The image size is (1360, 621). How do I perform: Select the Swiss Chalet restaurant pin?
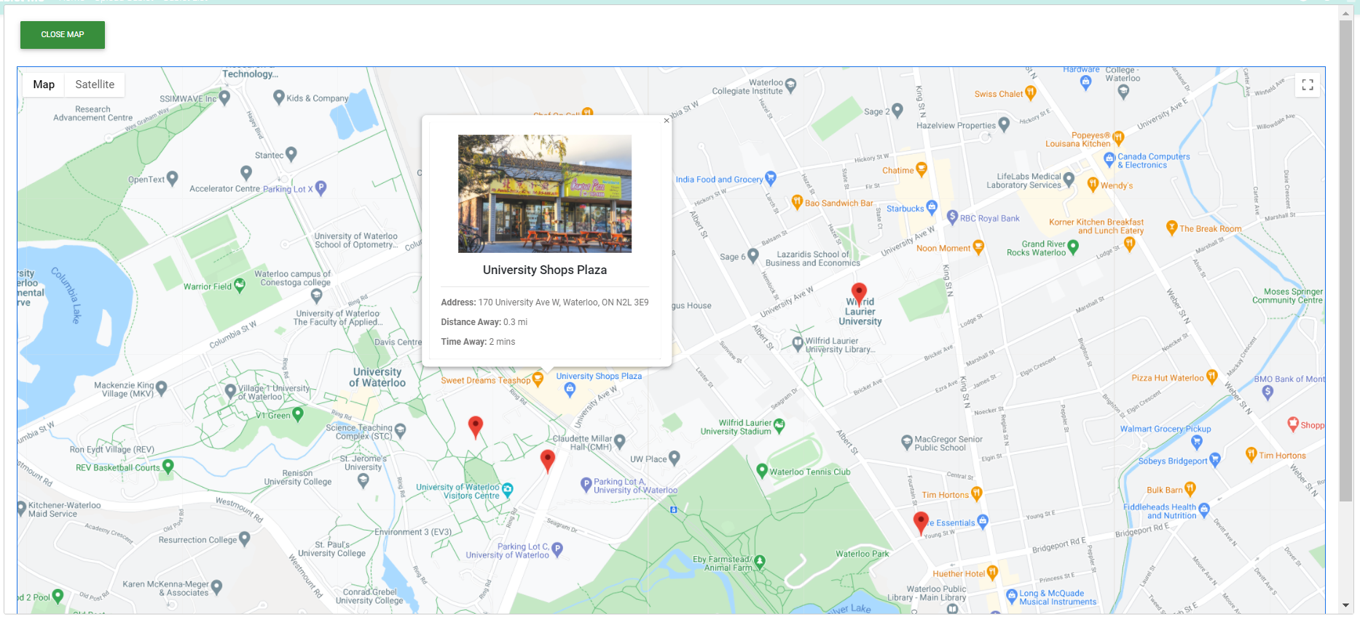(1030, 93)
